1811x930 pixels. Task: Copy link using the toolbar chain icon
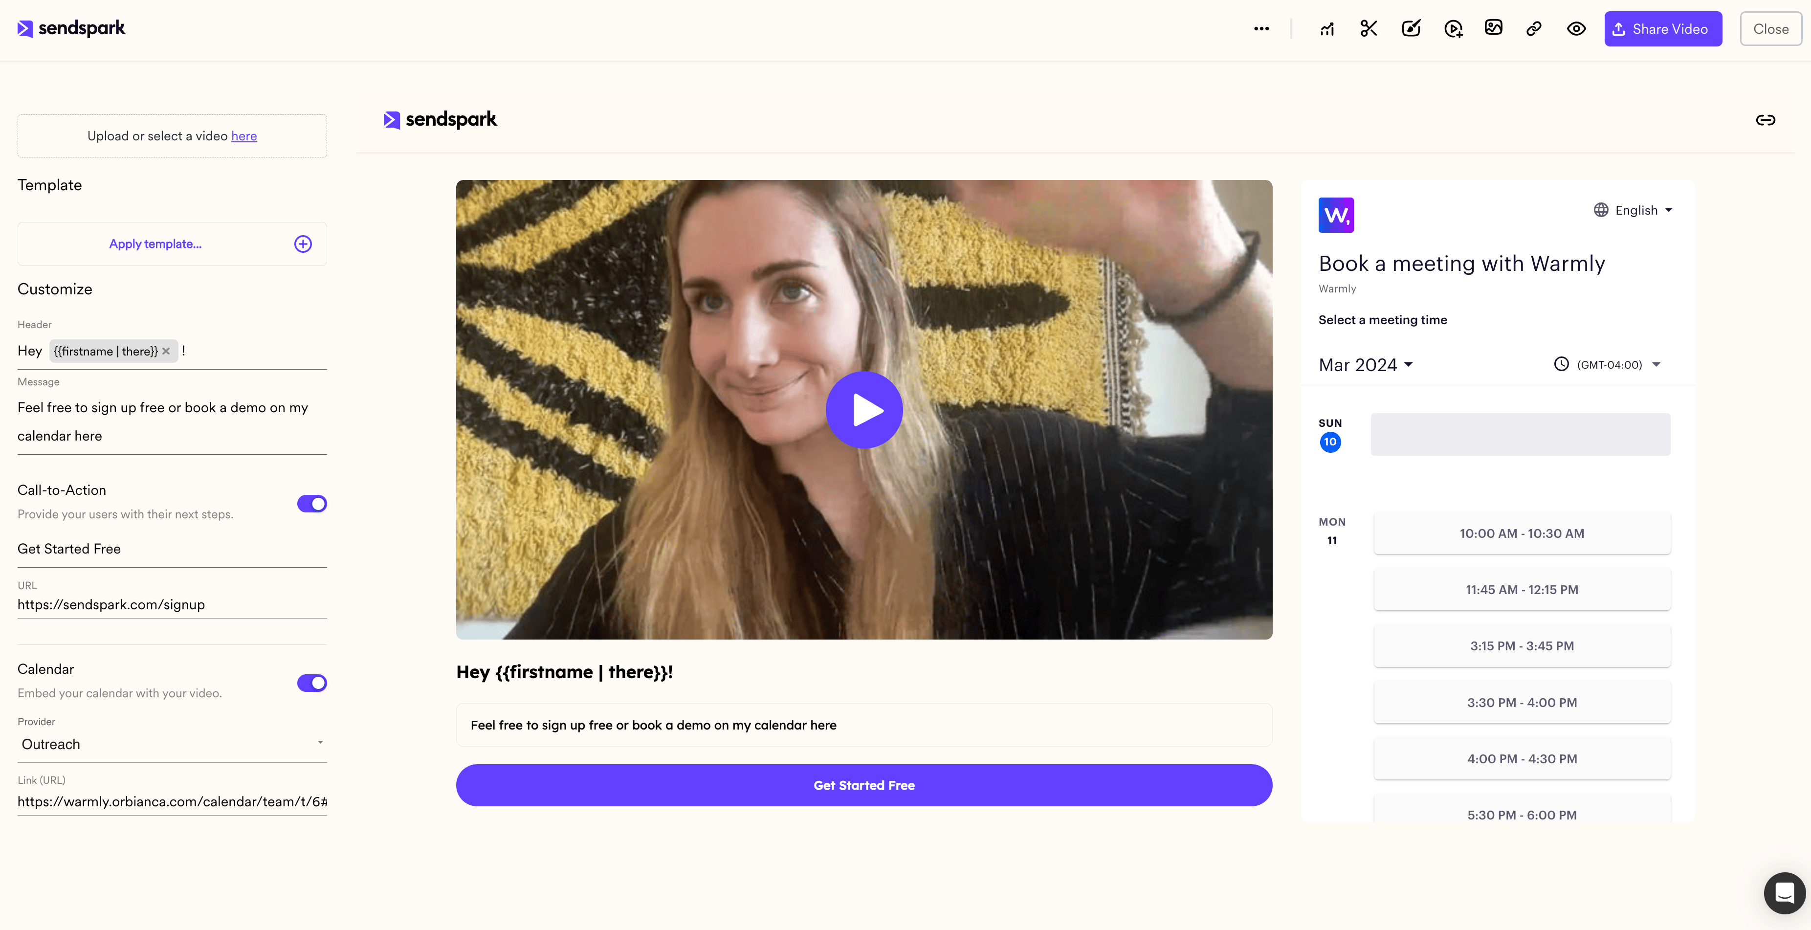pos(1534,29)
